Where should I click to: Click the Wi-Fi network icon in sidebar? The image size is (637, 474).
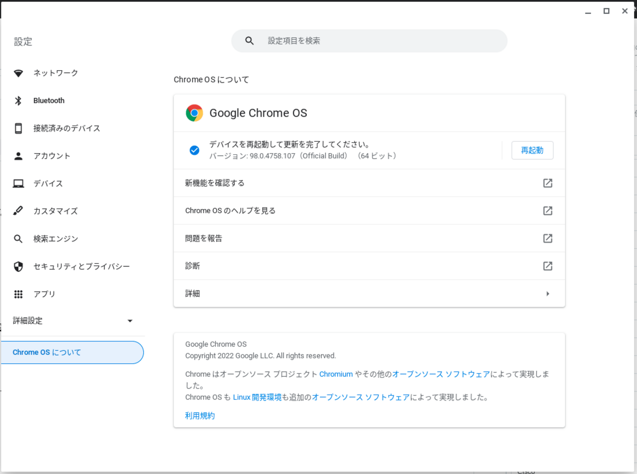pos(18,73)
